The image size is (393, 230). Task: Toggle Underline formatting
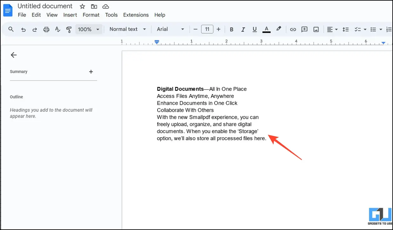(254, 29)
